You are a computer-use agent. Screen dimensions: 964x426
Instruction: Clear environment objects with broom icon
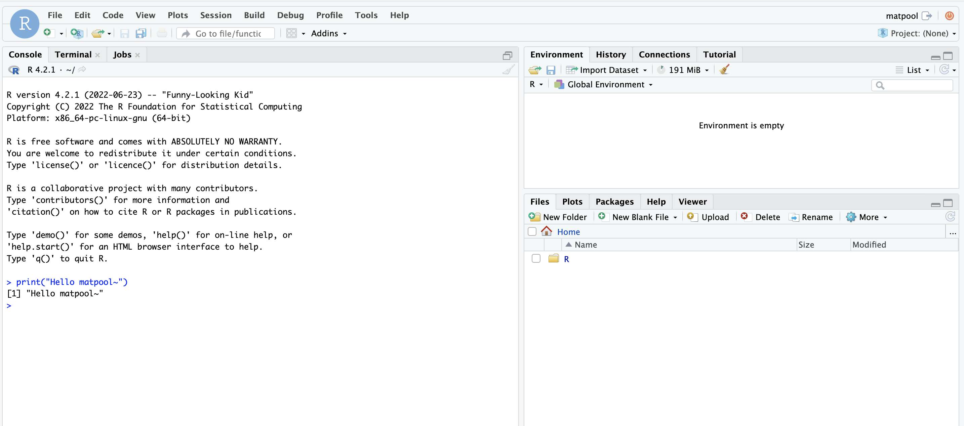point(724,70)
